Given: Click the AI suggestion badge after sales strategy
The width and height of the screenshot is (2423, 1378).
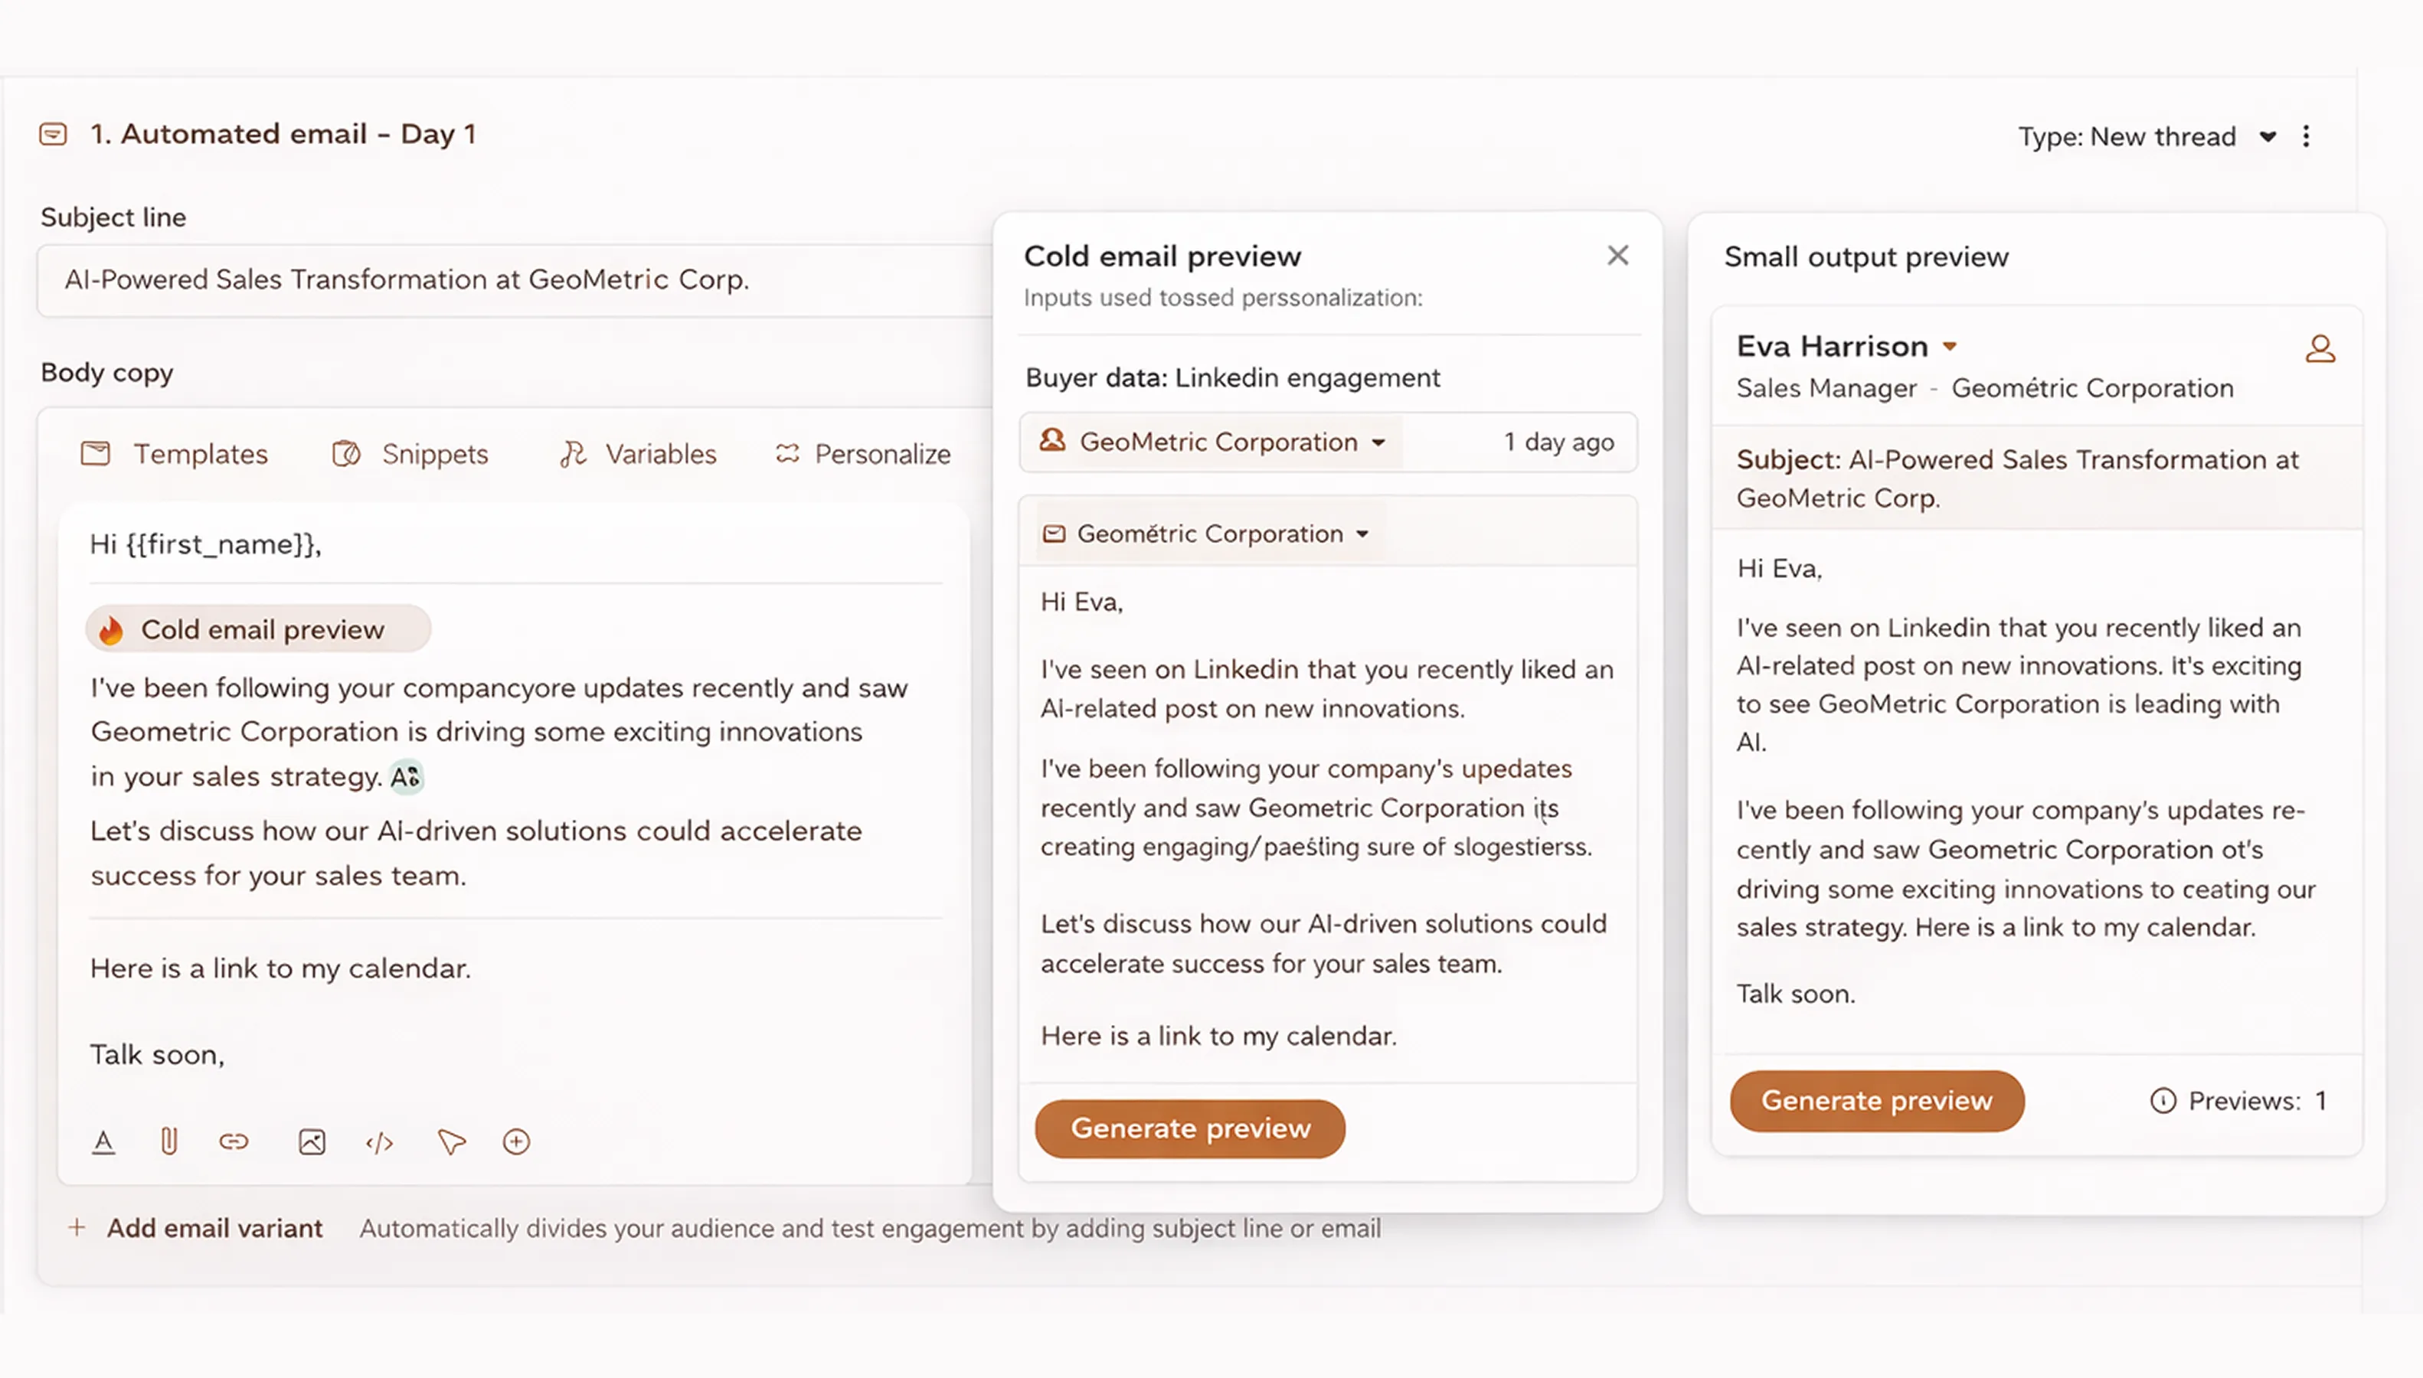Looking at the screenshot, I should [x=407, y=777].
